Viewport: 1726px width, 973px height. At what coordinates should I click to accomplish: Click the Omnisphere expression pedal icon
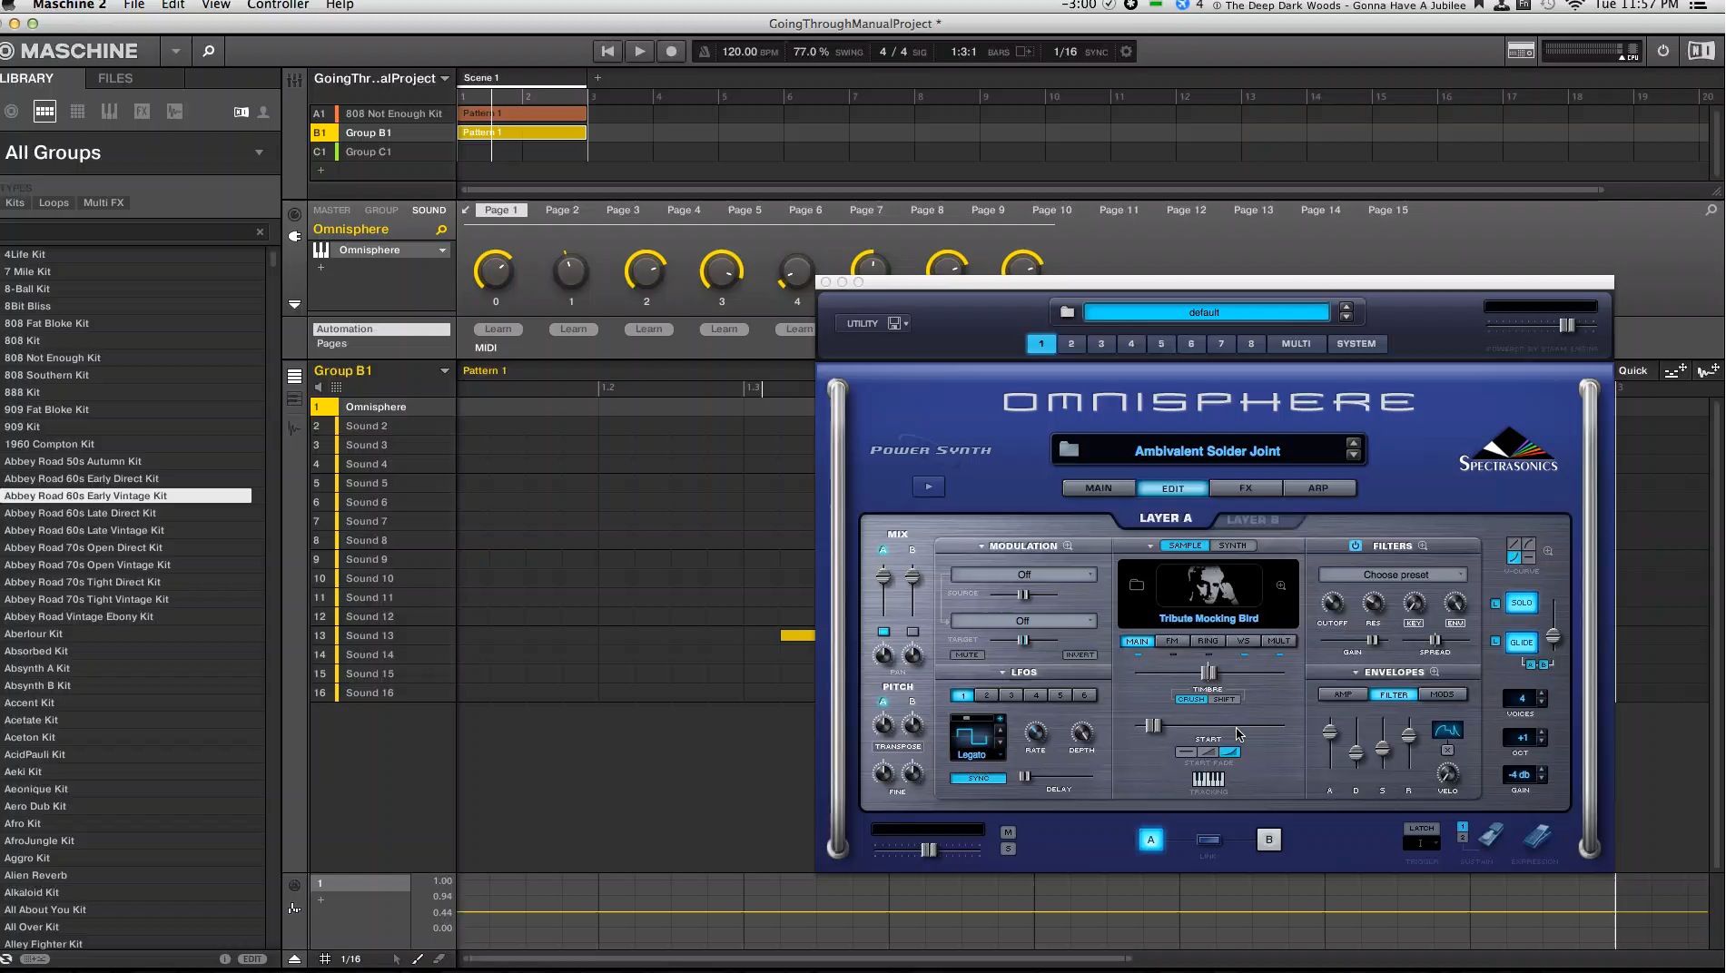click(1537, 835)
